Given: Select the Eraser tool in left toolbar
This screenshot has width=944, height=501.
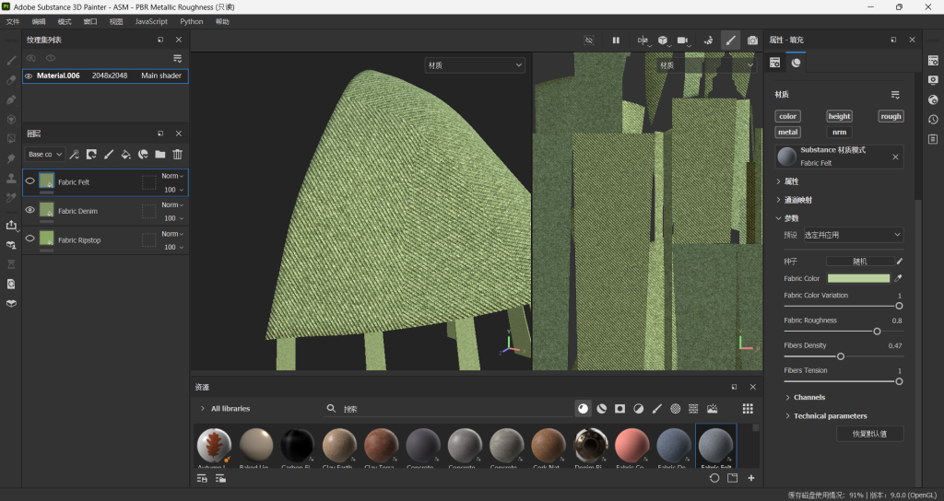Looking at the screenshot, I should (11, 80).
